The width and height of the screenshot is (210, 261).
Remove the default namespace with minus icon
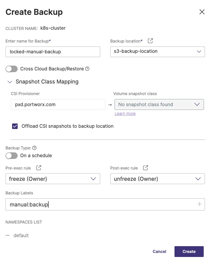coord(8,235)
